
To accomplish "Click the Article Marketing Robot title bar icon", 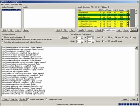I will pyautogui.click(x=2, y=2).
